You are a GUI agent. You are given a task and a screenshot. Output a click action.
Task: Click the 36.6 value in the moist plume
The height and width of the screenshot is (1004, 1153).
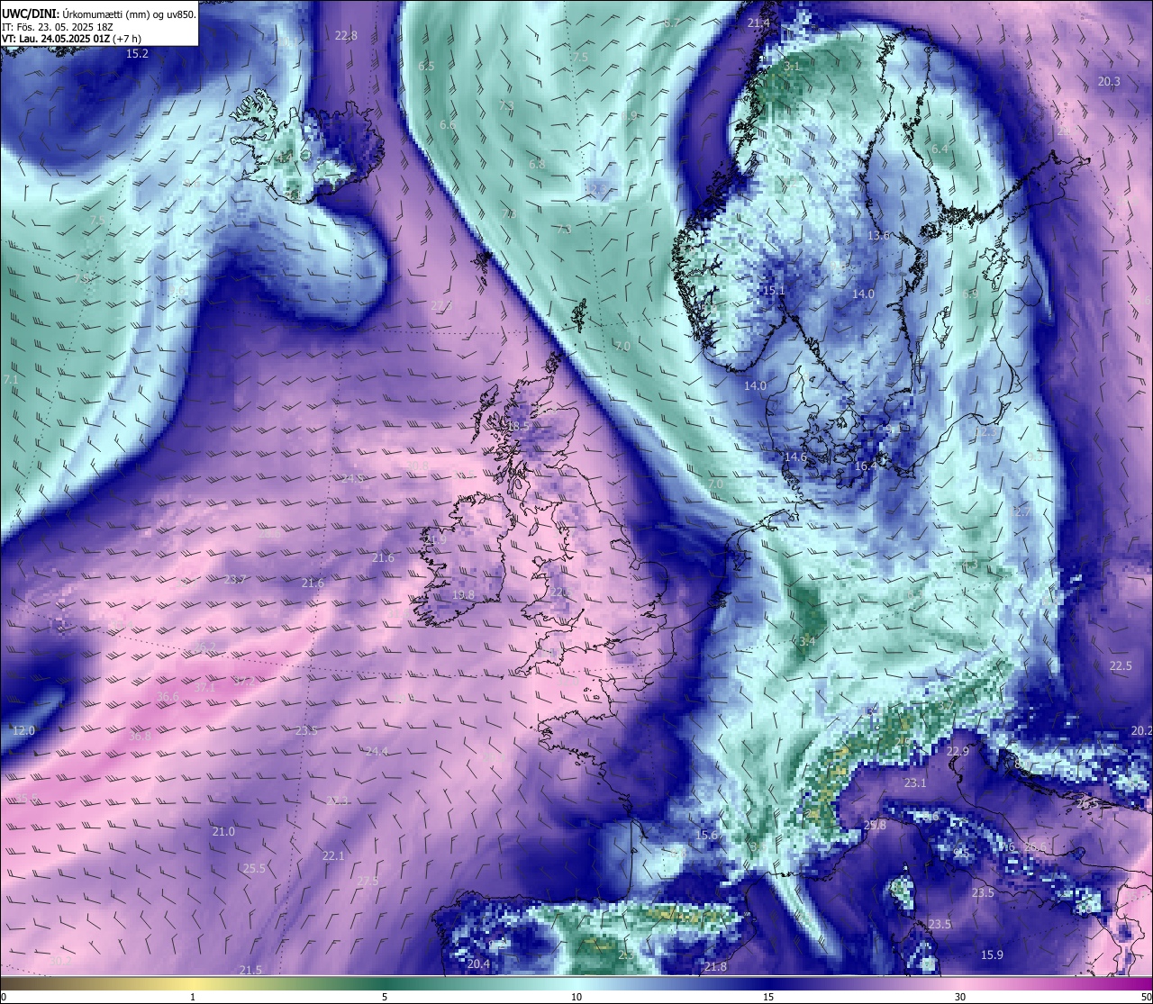point(168,697)
